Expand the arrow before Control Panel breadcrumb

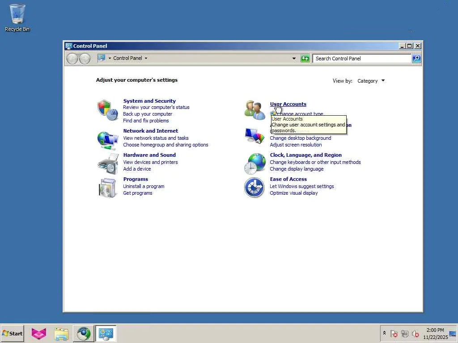(110, 58)
